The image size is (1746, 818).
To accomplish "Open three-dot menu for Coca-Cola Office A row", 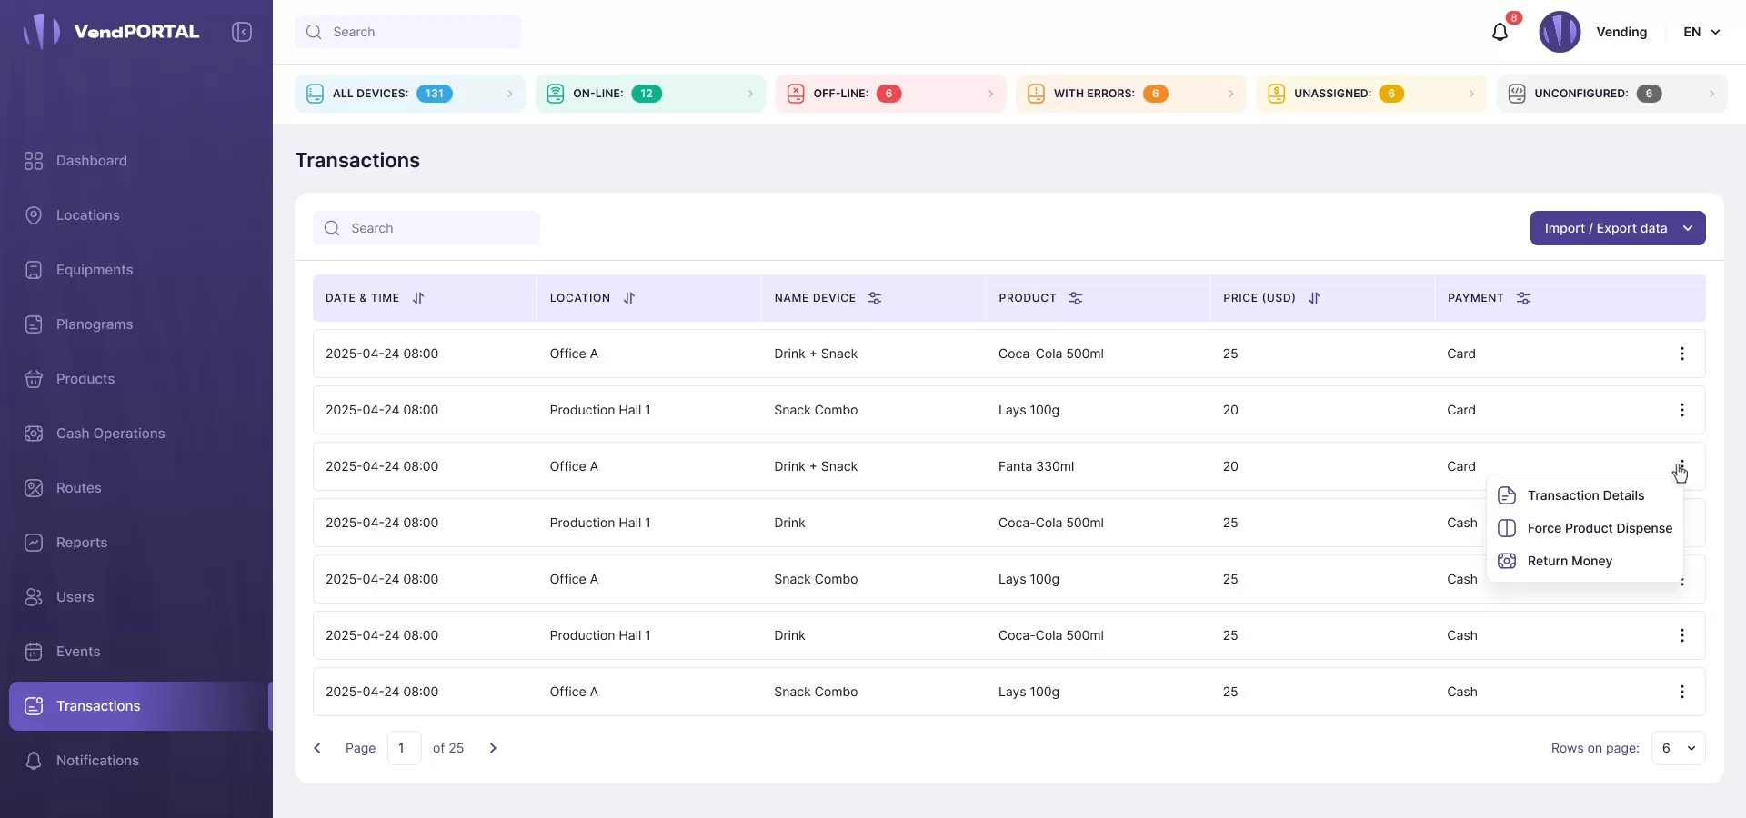I will tap(1681, 354).
